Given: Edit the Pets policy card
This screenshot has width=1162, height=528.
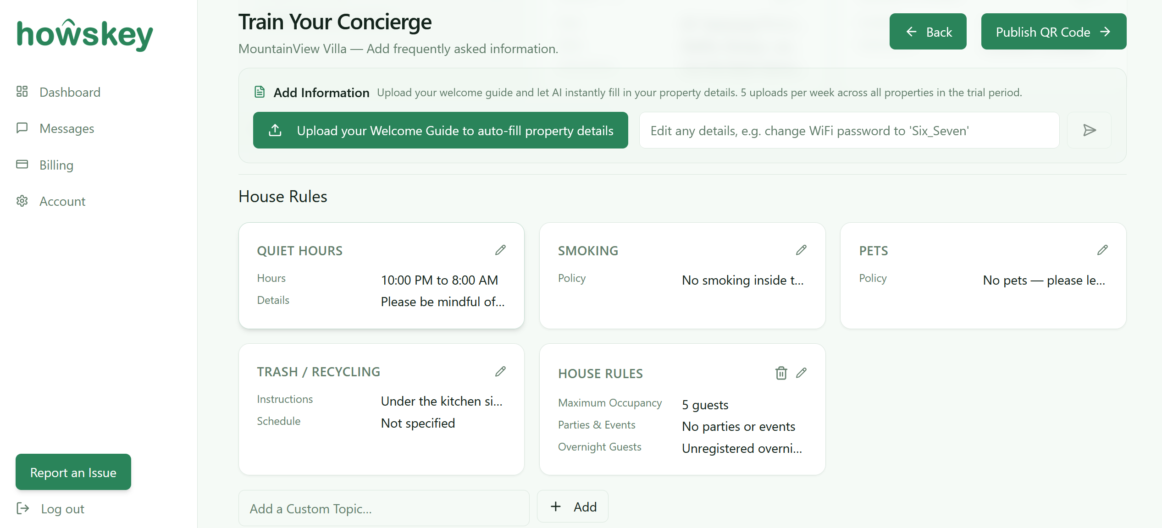Looking at the screenshot, I should pyautogui.click(x=1102, y=250).
